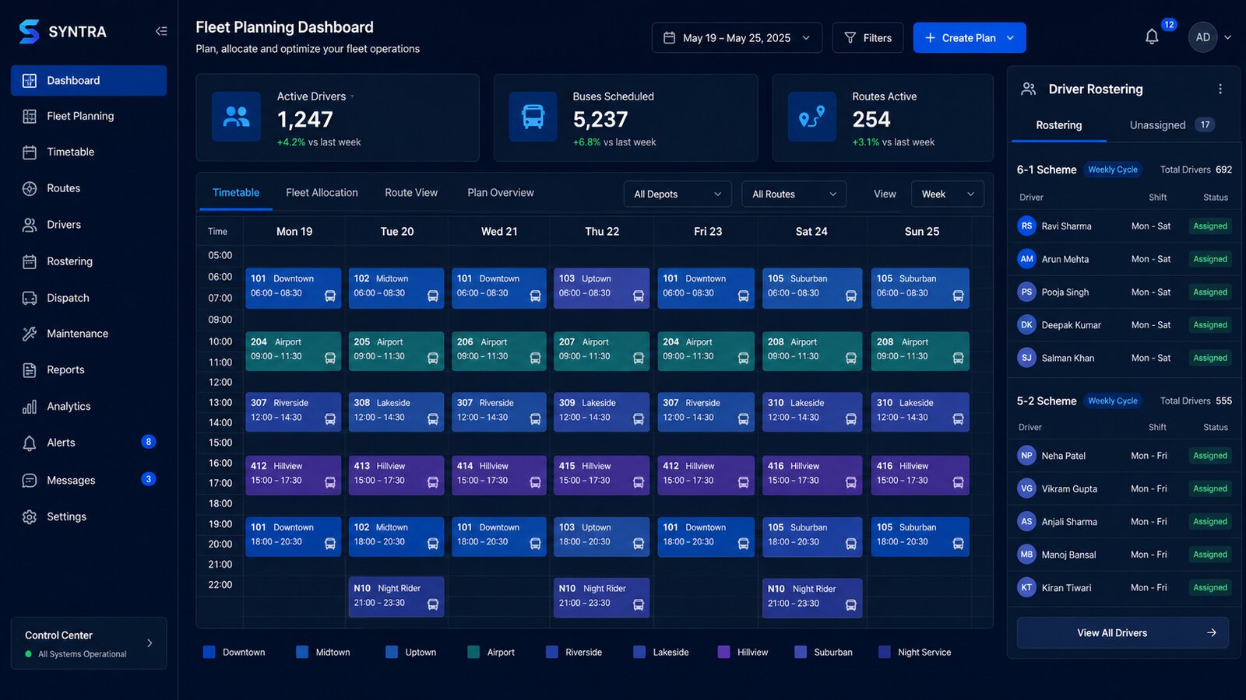Click Neha Patel NP avatar

pos(1026,456)
